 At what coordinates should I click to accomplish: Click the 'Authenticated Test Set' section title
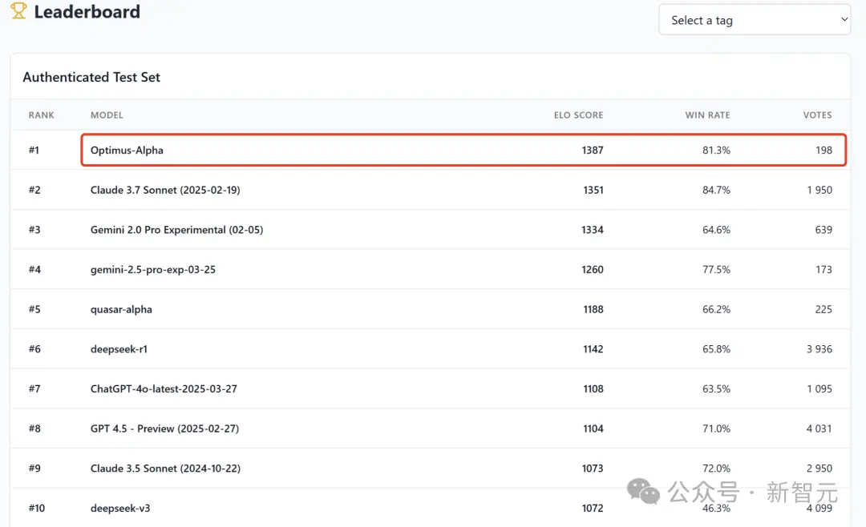[x=91, y=78]
